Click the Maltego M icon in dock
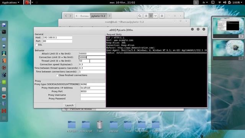Image resolution: width=245 pixels, height=138 pixels. coord(4,46)
